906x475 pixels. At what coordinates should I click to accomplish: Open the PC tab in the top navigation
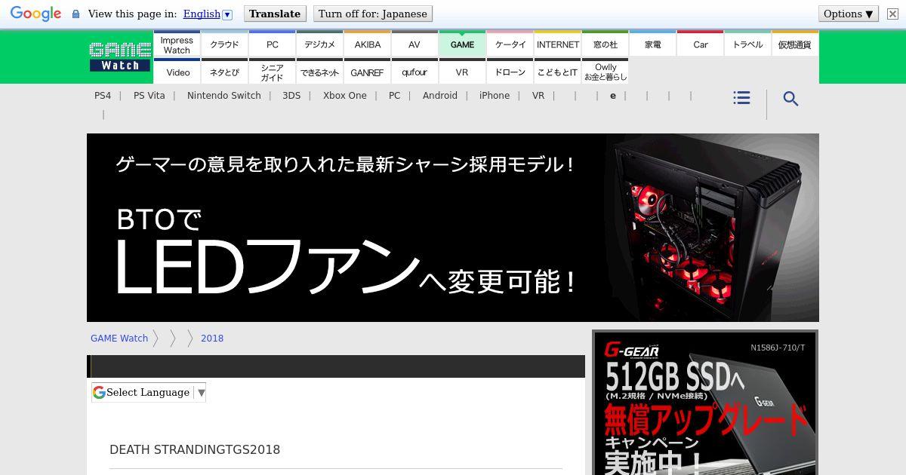(272, 44)
